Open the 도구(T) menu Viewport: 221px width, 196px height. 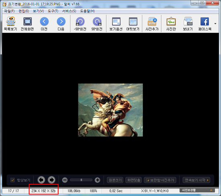53,11
